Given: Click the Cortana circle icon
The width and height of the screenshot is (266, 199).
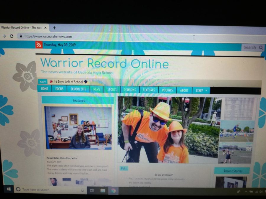Looking at the screenshot, I should 18,189.
